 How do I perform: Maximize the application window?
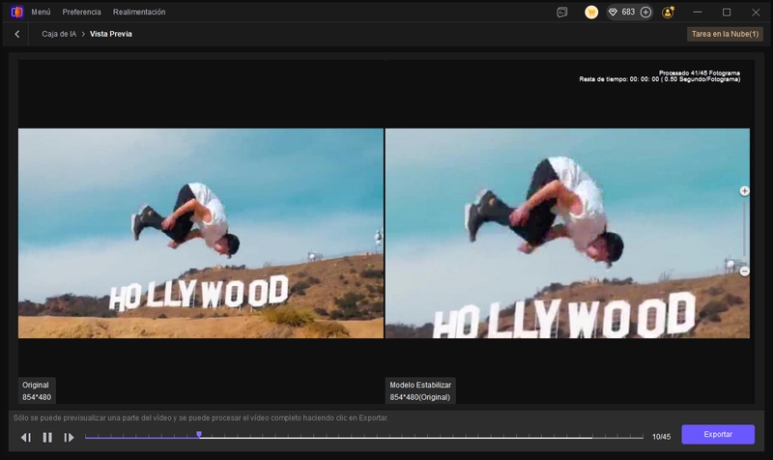727,13
